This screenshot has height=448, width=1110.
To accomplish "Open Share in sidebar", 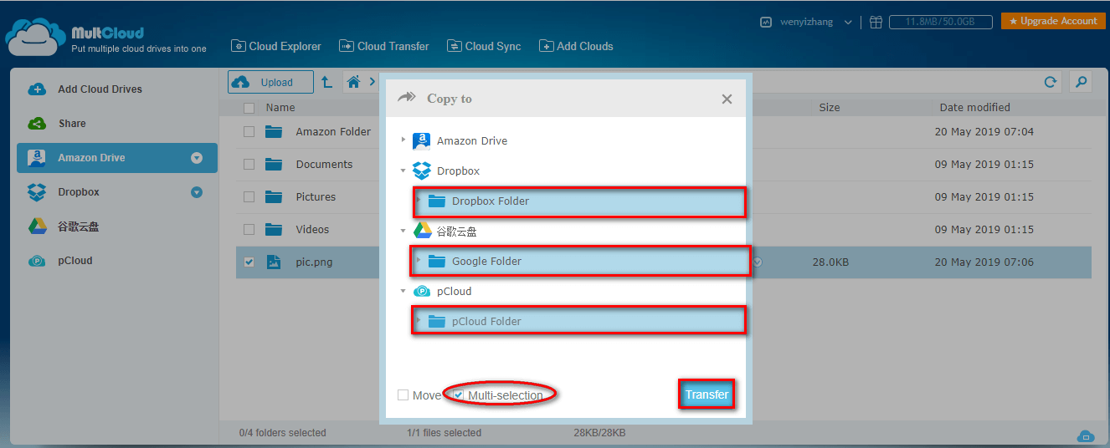I will pyautogui.click(x=72, y=123).
